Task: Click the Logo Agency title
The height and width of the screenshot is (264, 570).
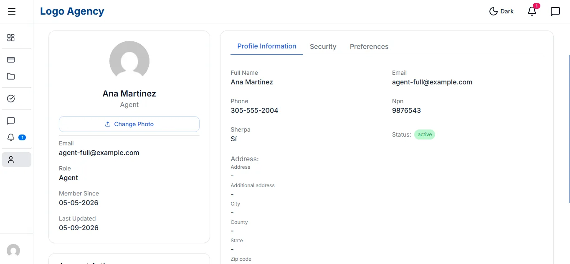Action: tap(72, 11)
